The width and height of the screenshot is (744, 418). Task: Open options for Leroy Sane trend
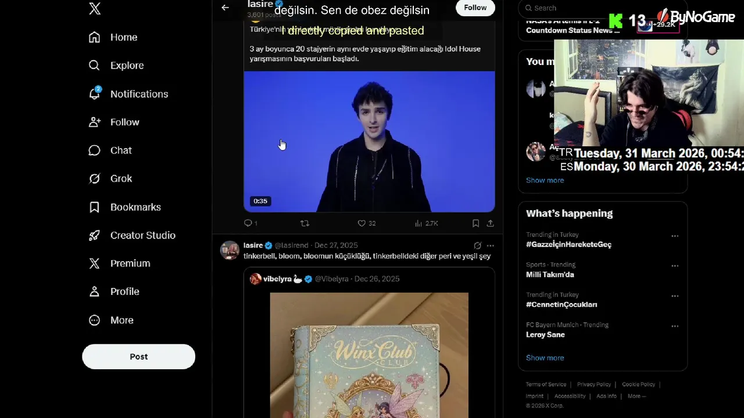(x=675, y=326)
